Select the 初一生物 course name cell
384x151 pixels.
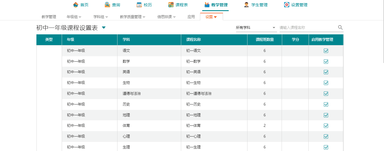pos(214,83)
